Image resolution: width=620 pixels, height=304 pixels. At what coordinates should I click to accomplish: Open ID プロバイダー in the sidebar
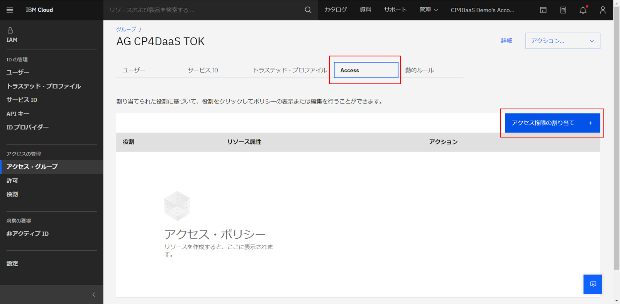(x=27, y=127)
